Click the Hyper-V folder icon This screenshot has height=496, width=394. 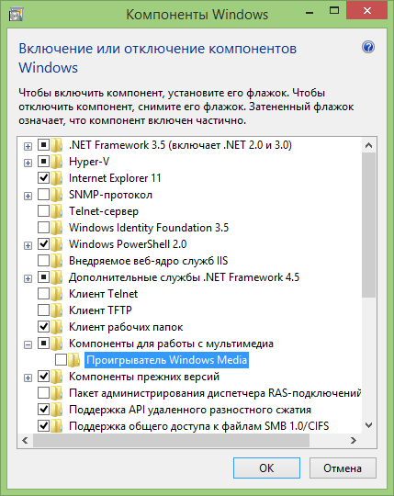[x=57, y=162]
